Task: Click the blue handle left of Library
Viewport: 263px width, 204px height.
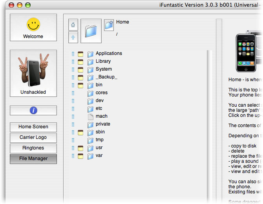Action: (x=73, y=62)
